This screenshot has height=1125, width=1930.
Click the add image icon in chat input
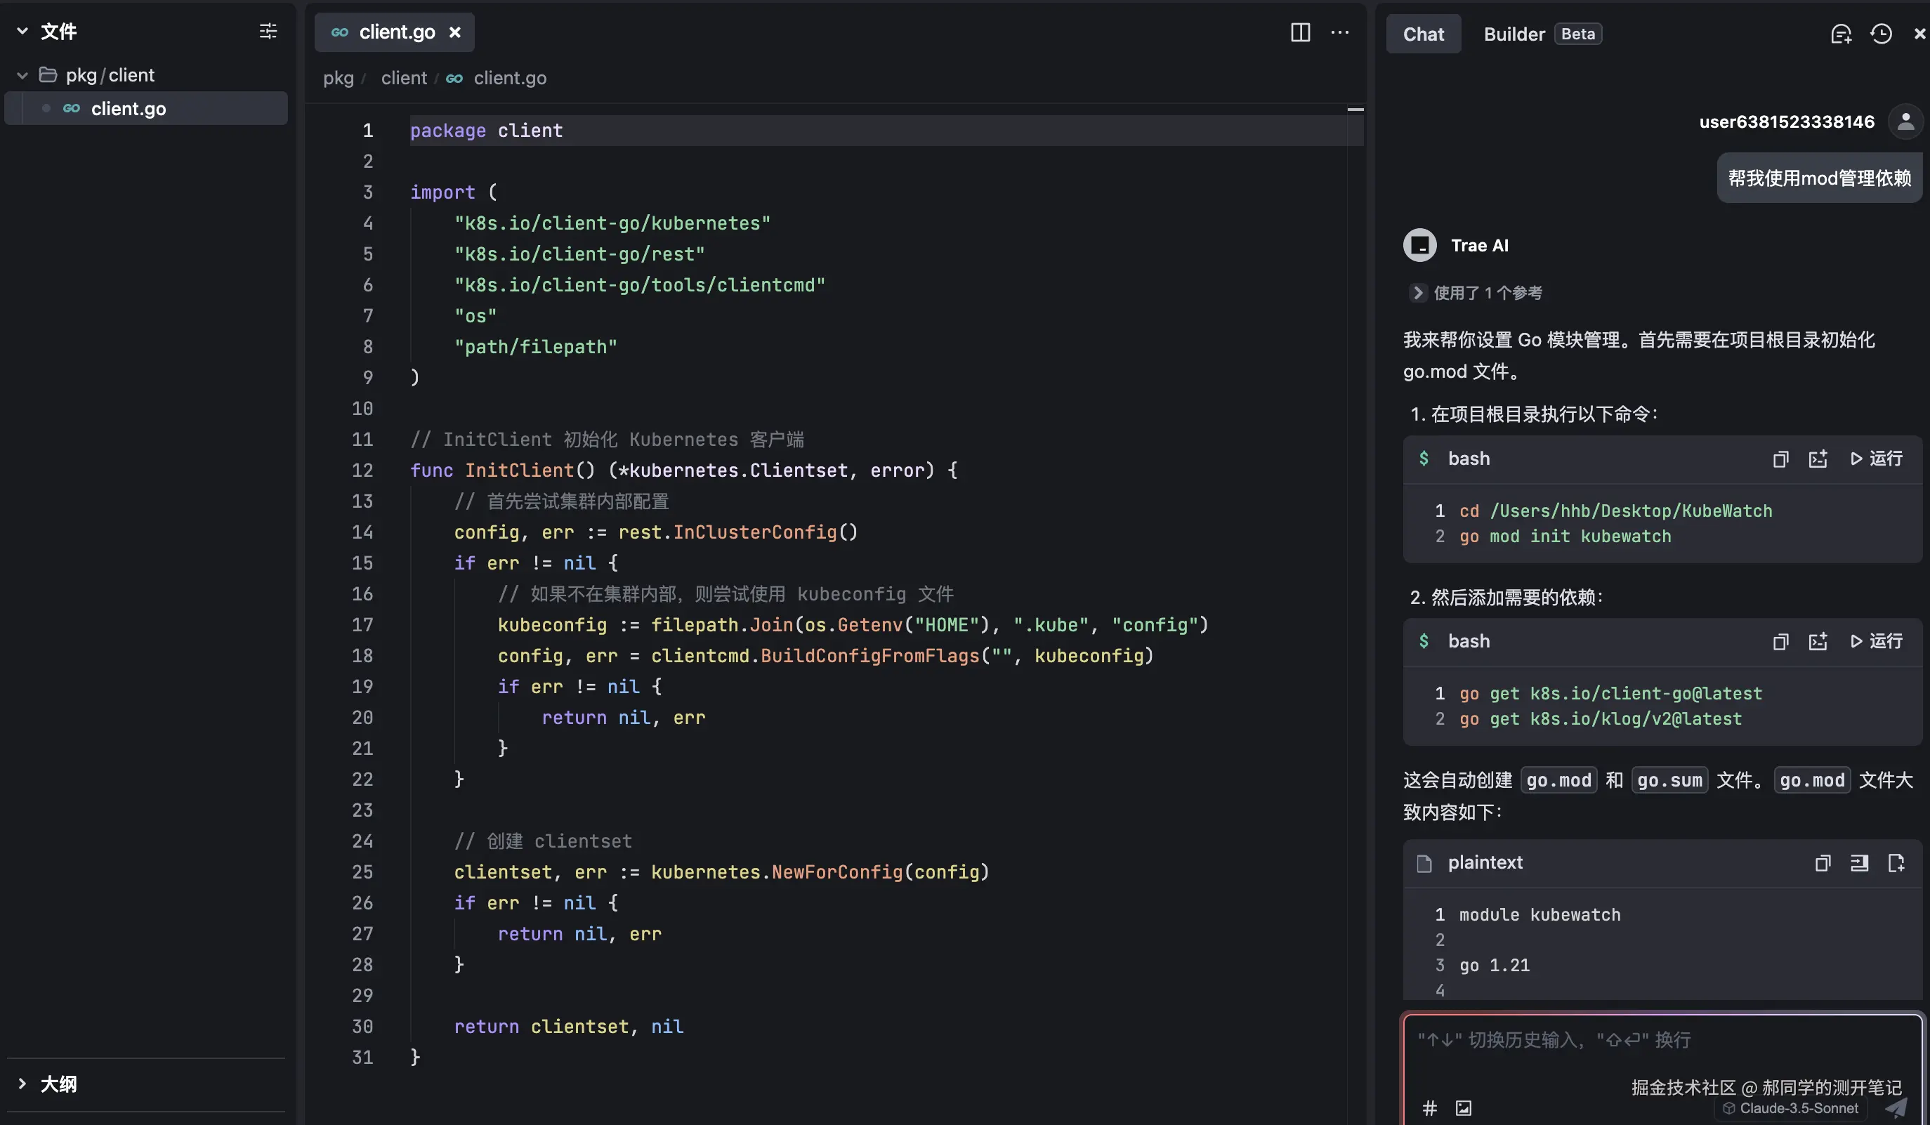1464,1107
